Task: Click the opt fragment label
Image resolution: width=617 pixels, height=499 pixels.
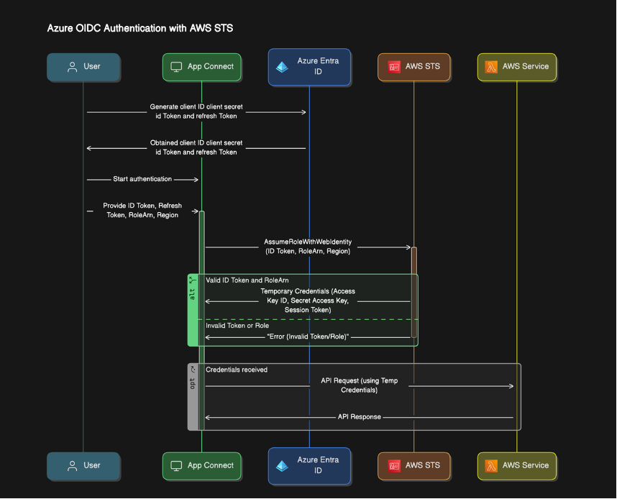Action: (193, 384)
